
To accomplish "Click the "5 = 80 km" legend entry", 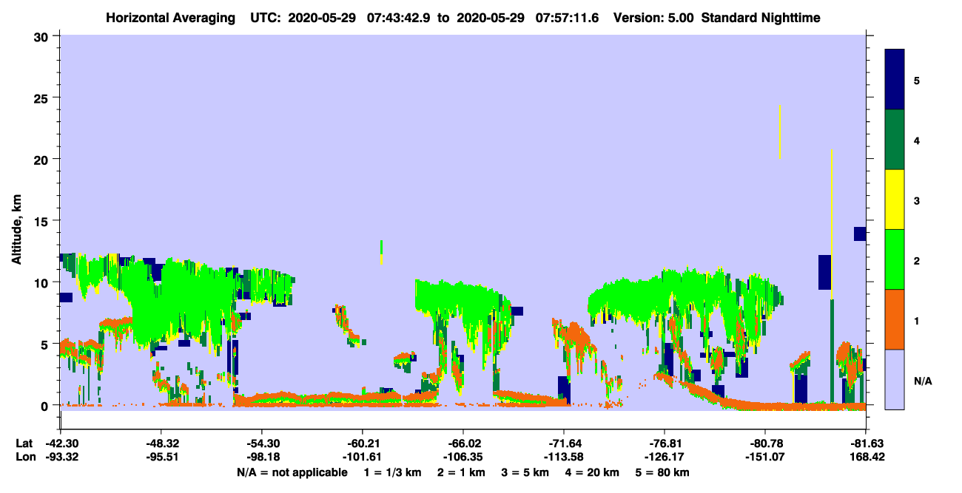I will (662, 472).
